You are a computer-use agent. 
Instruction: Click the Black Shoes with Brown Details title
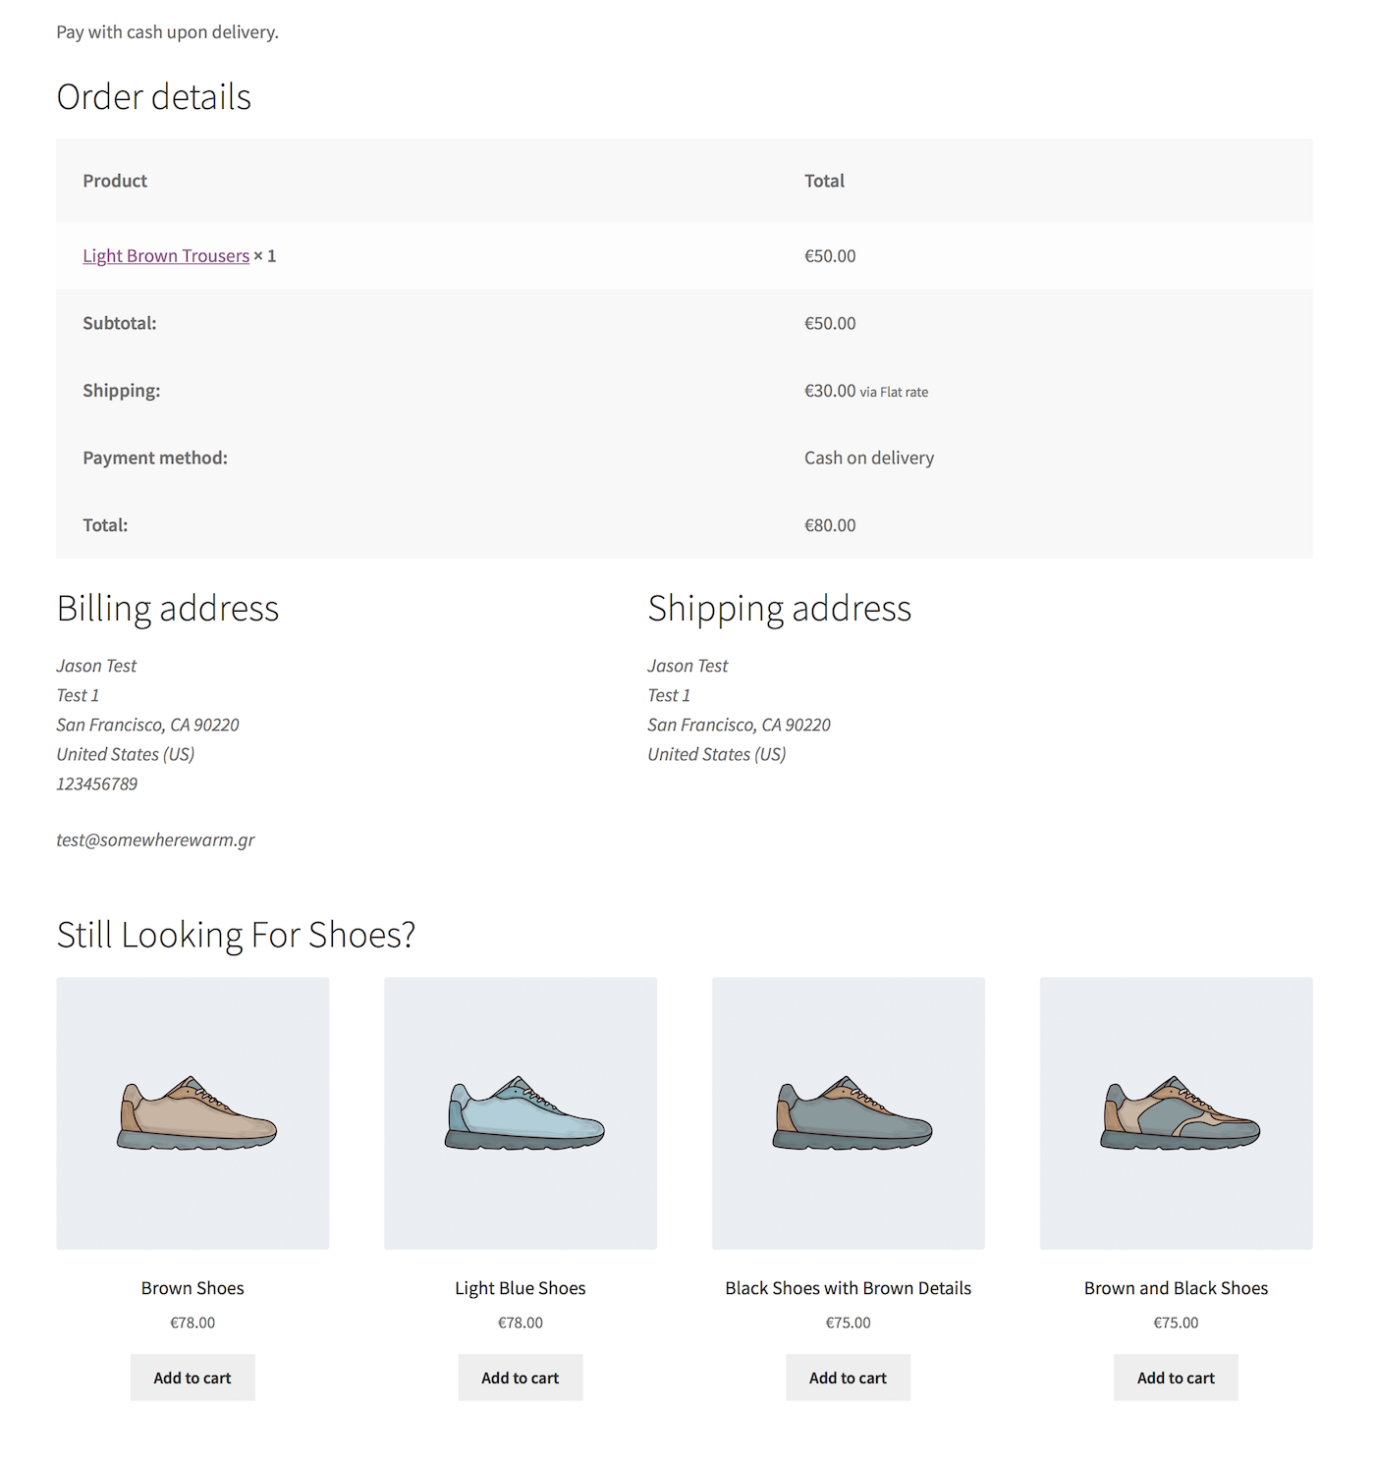[x=849, y=1288]
